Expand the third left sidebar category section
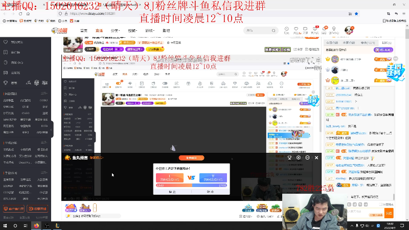 click(x=44, y=173)
